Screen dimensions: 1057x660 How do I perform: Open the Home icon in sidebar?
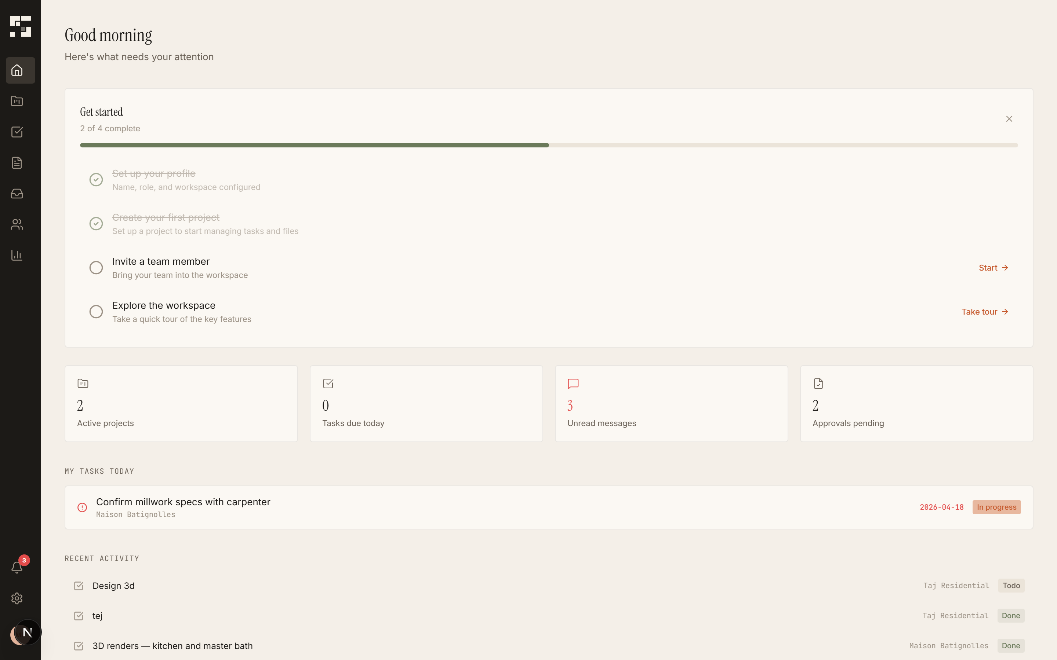pyautogui.click(x=17, y=70)
